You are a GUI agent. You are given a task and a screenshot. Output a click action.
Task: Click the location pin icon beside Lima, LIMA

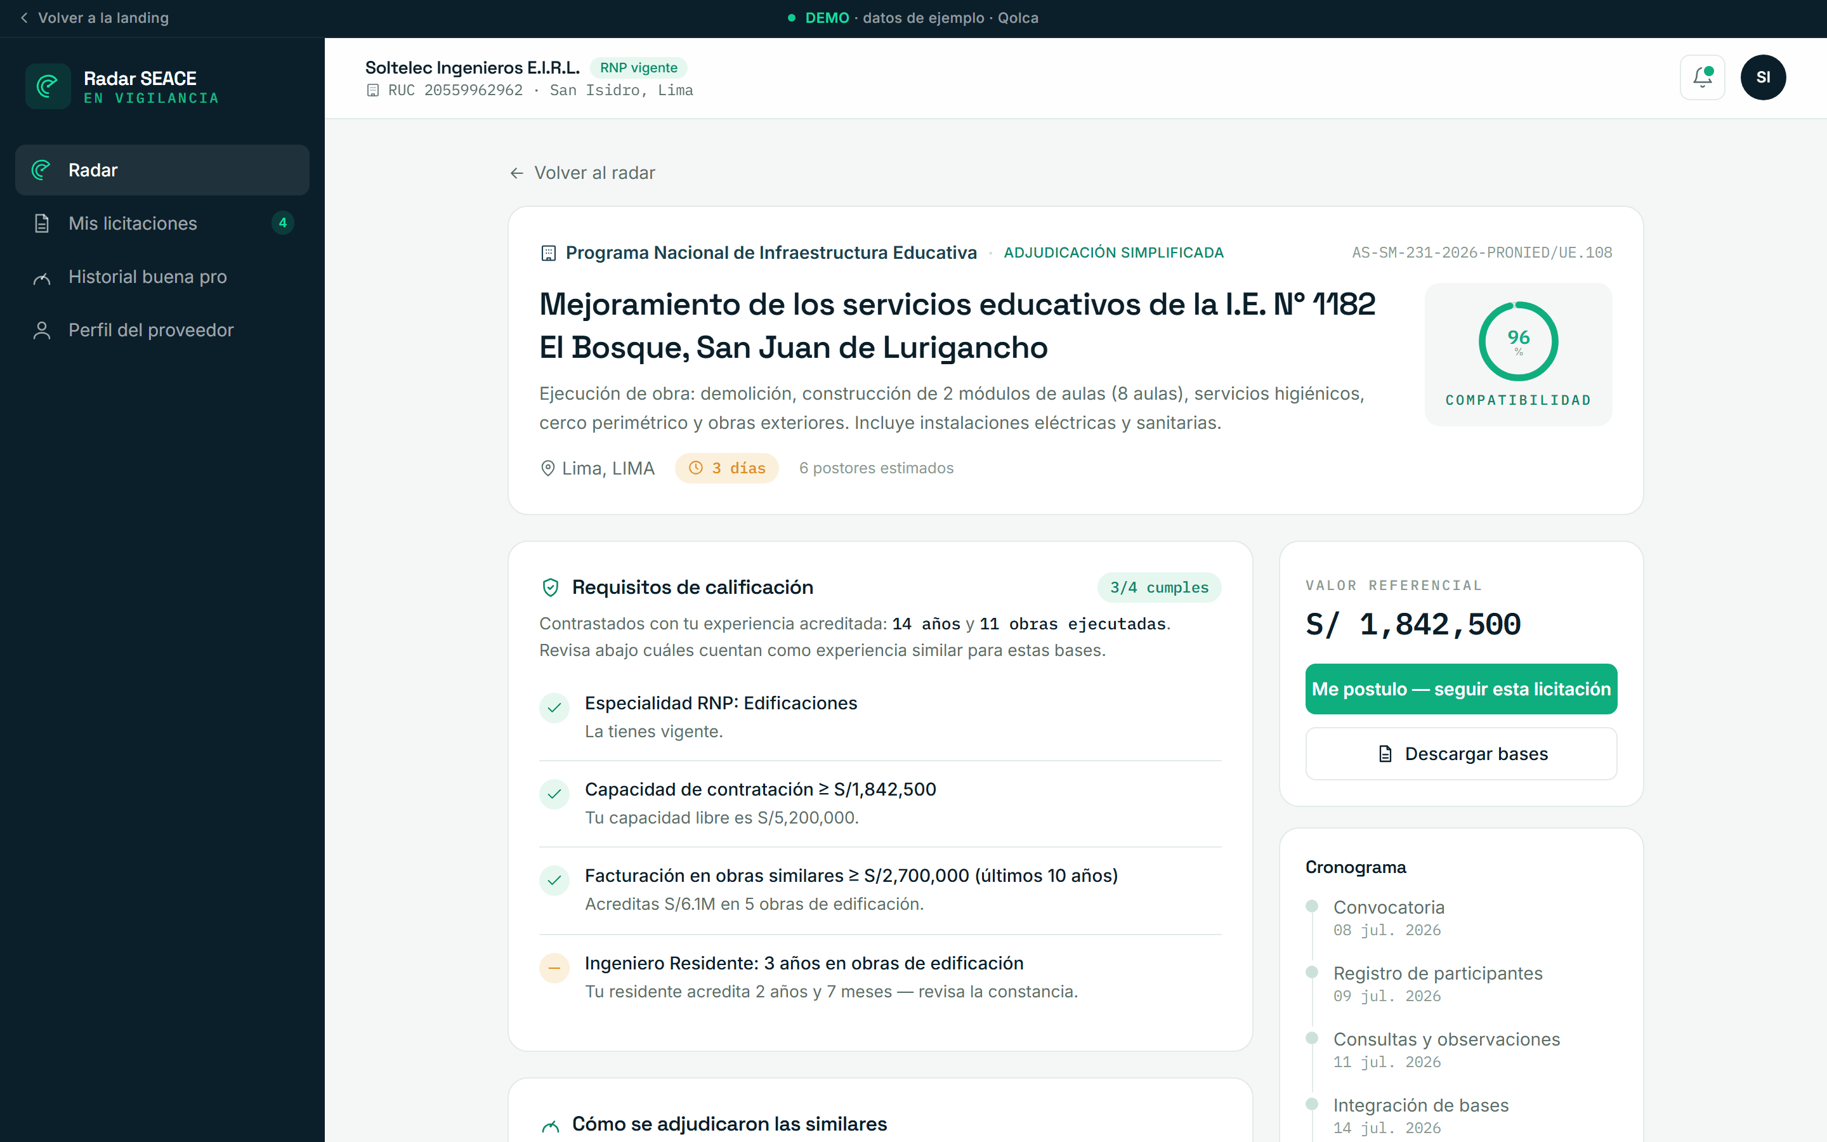tap(548, 468)
